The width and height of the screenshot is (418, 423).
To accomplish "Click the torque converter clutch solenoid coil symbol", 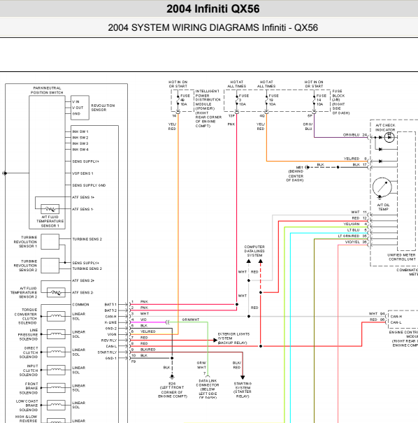I will (56, 317).
